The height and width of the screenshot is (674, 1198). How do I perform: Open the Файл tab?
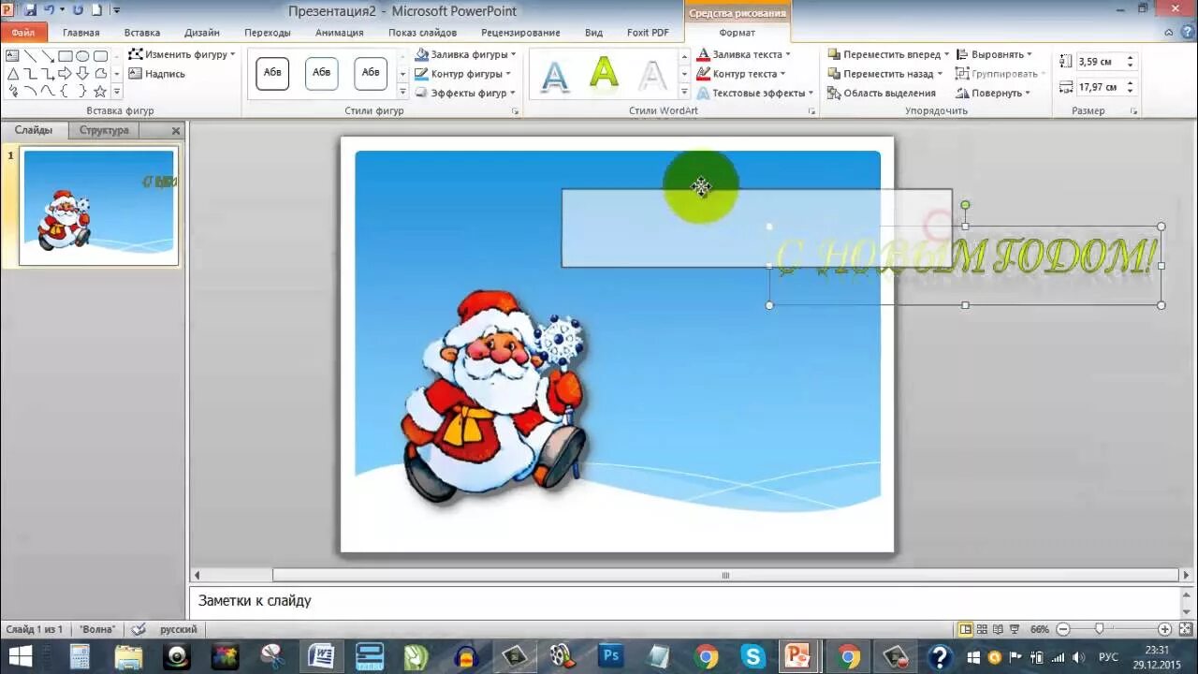tap(23, 33)
